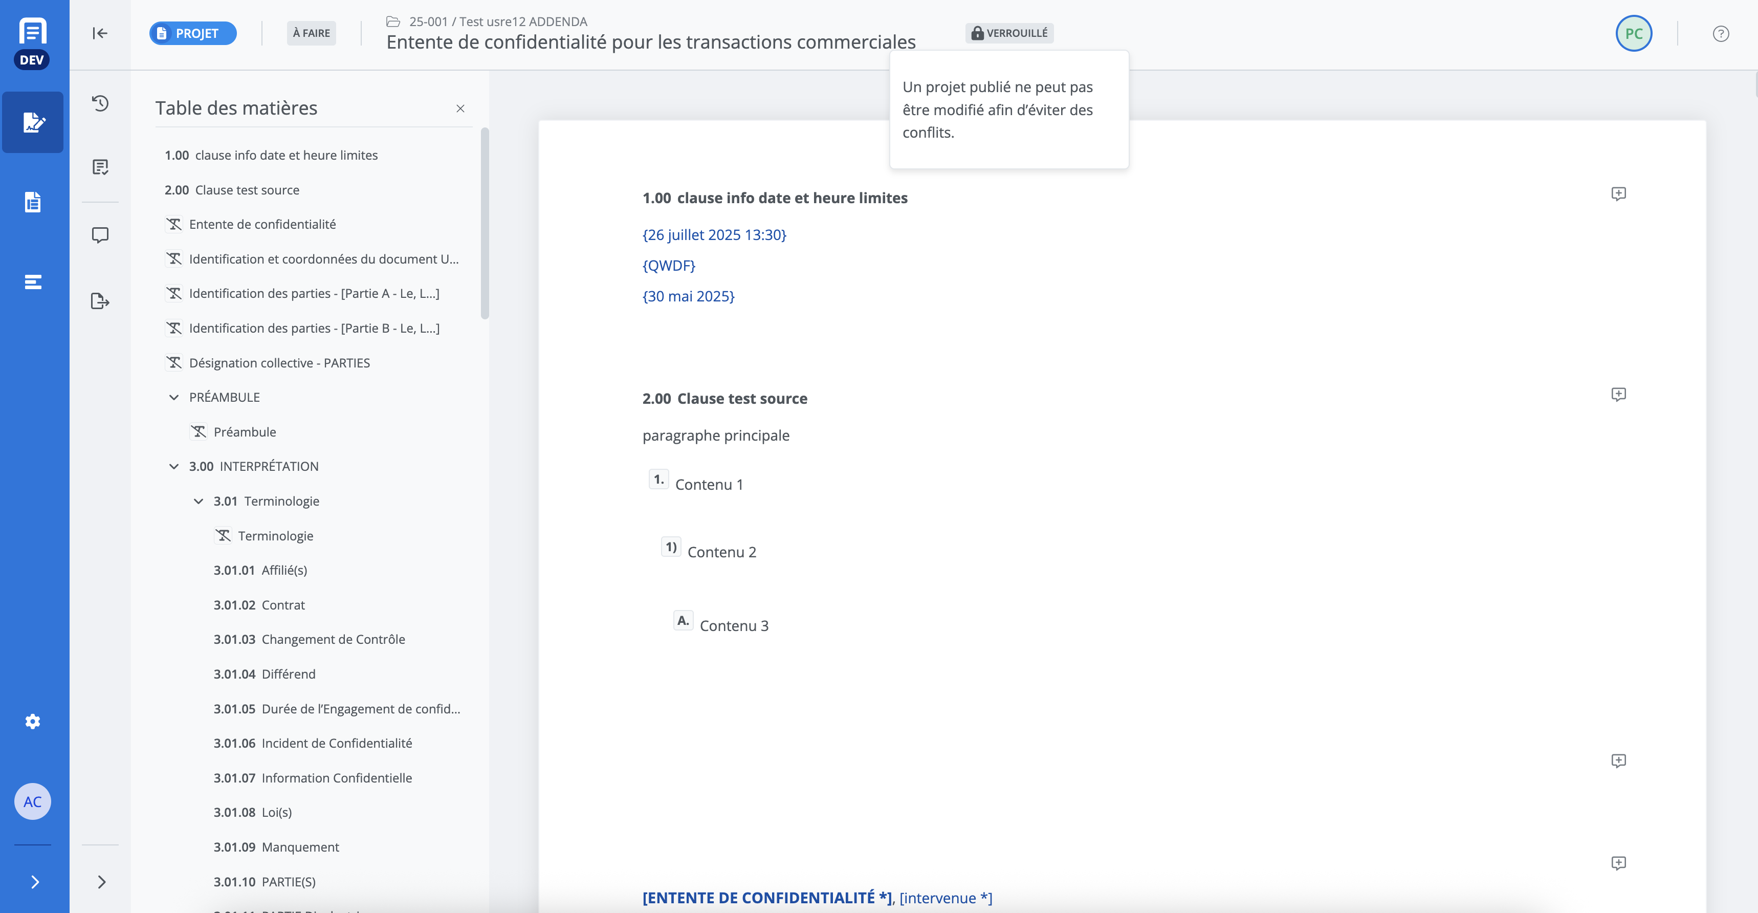
Task: Click the checklist review icon in the panel
Action: 100,167
